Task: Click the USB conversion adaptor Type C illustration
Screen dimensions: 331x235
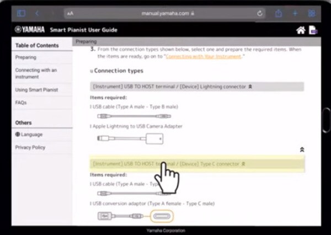Action: click(135, 216)
